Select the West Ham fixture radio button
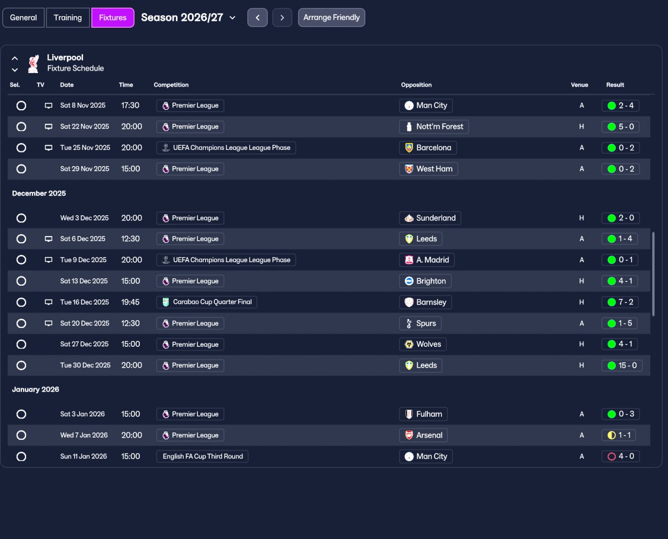668x539 pixels. [x=21, y=169]
